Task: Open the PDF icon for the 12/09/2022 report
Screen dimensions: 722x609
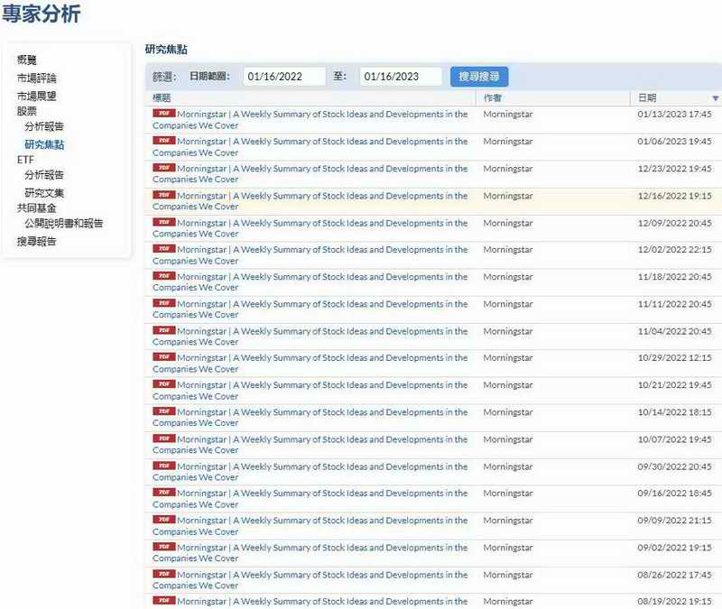Action: pos(164,222)
